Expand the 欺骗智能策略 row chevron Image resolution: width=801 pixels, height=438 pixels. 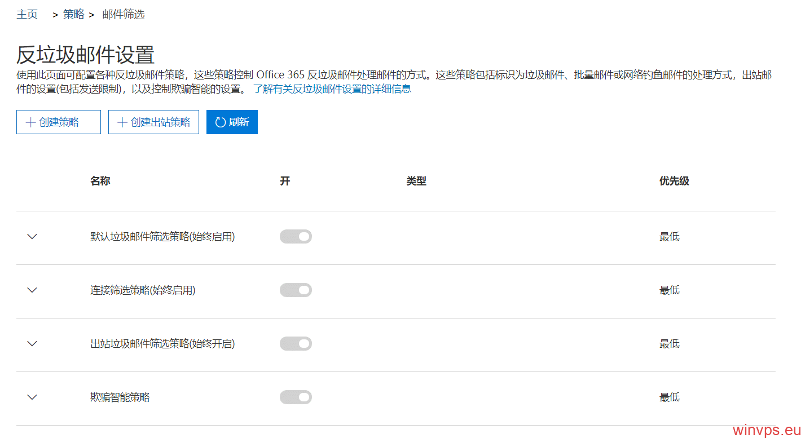(32, 397)
